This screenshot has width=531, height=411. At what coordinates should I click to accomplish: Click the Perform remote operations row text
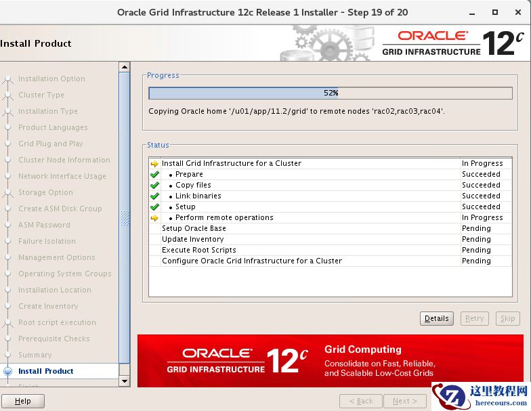pos(224,218)
